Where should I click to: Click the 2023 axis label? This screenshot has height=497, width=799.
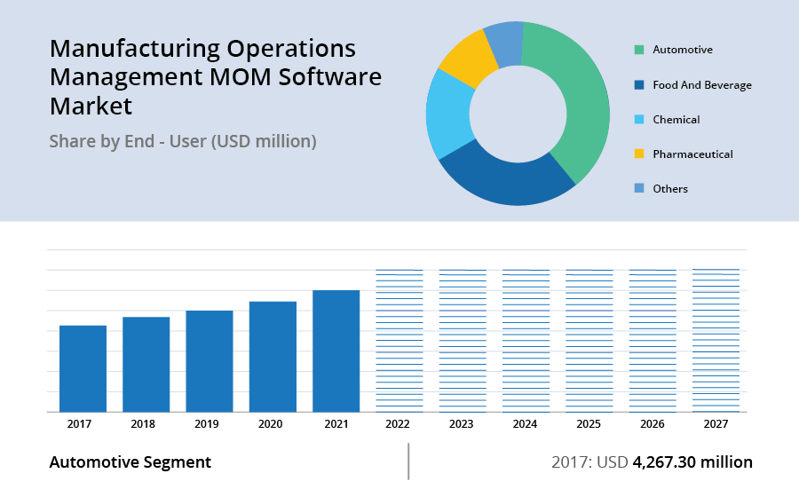click(461, 423)
